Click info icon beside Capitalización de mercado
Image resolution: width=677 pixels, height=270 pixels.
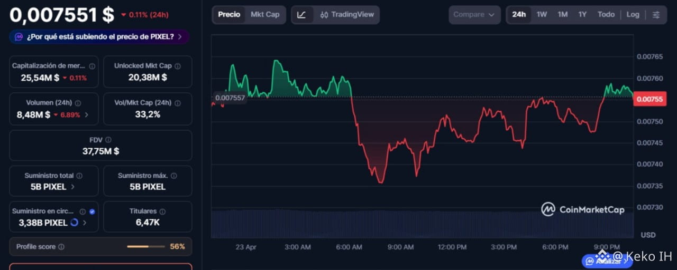(x=92, y=66)
